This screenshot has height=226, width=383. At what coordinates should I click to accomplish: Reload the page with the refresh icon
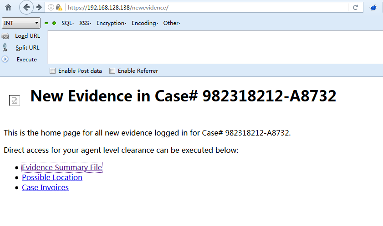(355, 7)
